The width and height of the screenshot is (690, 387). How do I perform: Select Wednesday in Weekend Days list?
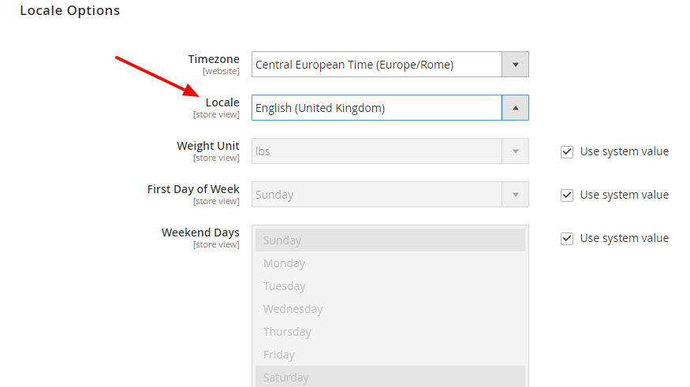pyautogui.click(x=390, y=309)
